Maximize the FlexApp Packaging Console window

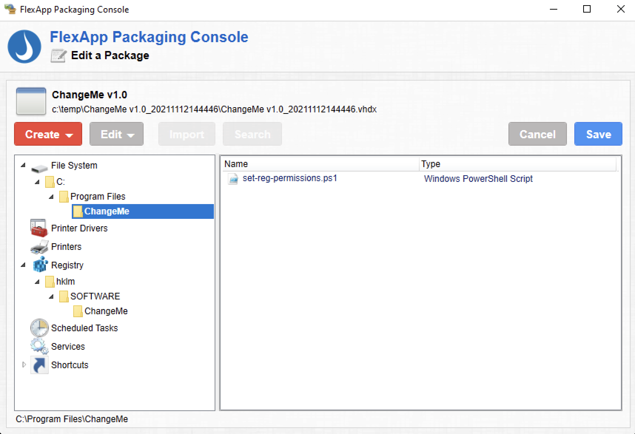click(x=587, y=9)
